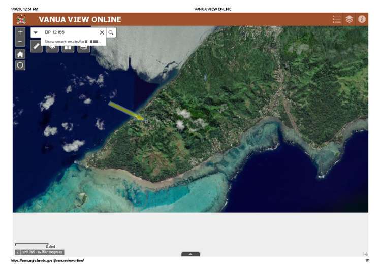Enable the coordinate capture icon beside Degrees
Screen dimensions: 381x269
tap(17, 252)
